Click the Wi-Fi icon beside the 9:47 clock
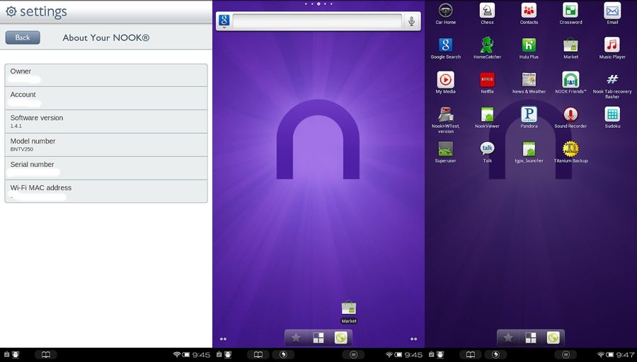Viewport: 637px width, 362px height. (600, 355)
